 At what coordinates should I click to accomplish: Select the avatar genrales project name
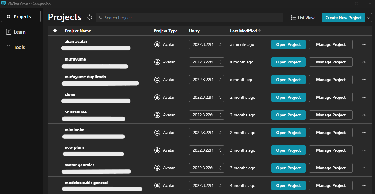click(79, 165)
